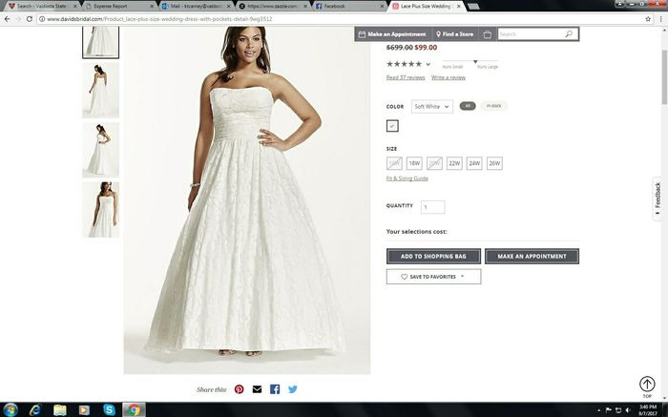This screenshot has height=417, width=668.
Task: Toggle the All availability filter
Action: click(468, 106)
